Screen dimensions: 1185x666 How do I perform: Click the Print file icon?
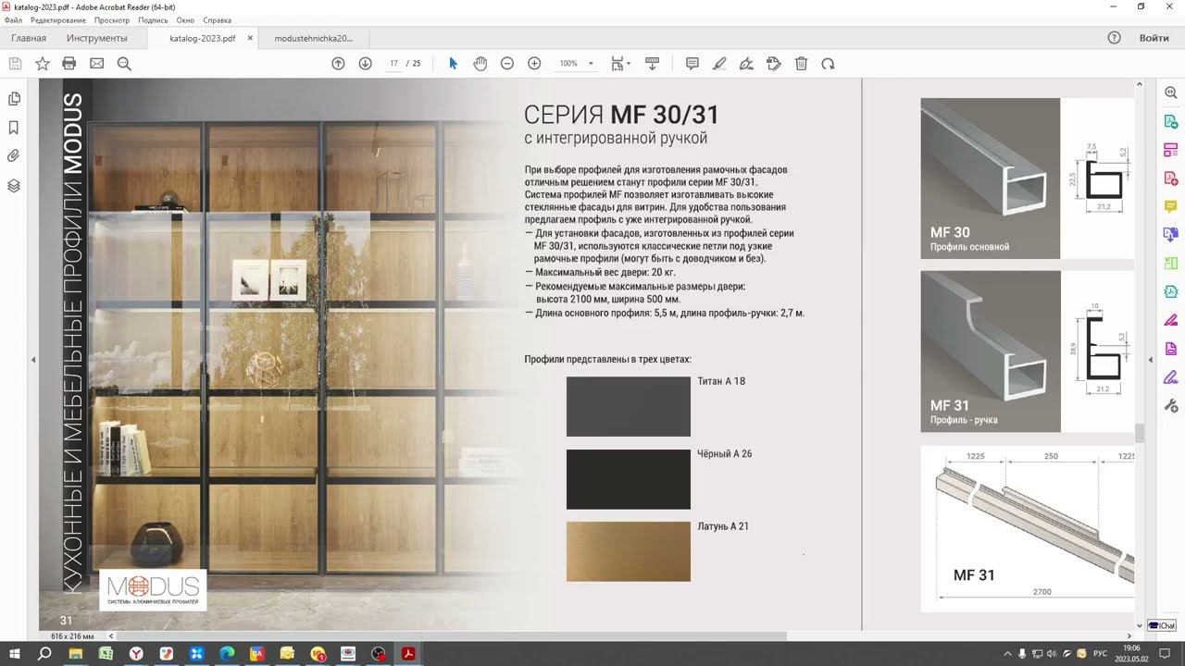tap(69, 64)
